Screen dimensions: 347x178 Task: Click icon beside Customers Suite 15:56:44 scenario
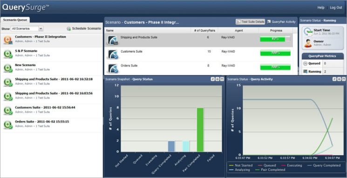pyautogui.click(x=8, y=111)
